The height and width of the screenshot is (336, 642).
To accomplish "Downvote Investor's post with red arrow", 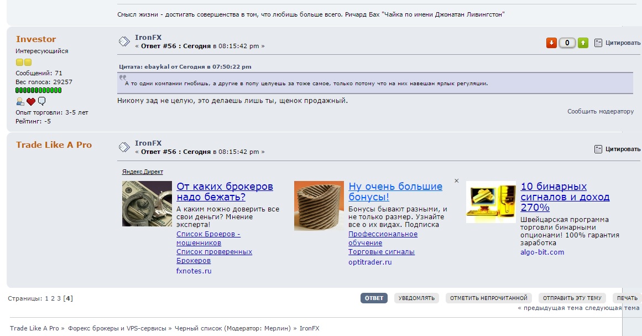I will (551, 43).
